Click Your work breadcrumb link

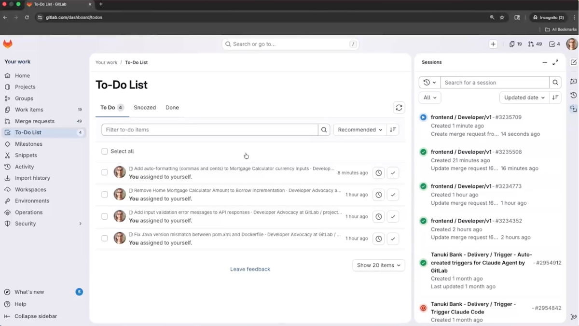[x=107, y=63]
